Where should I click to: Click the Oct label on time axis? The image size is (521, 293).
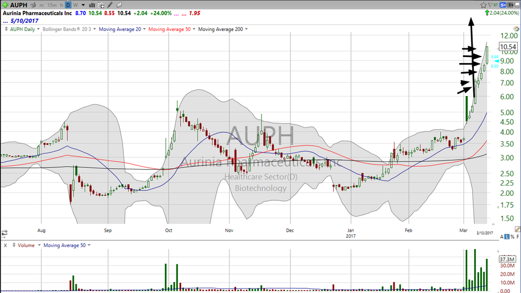point(168,230)
